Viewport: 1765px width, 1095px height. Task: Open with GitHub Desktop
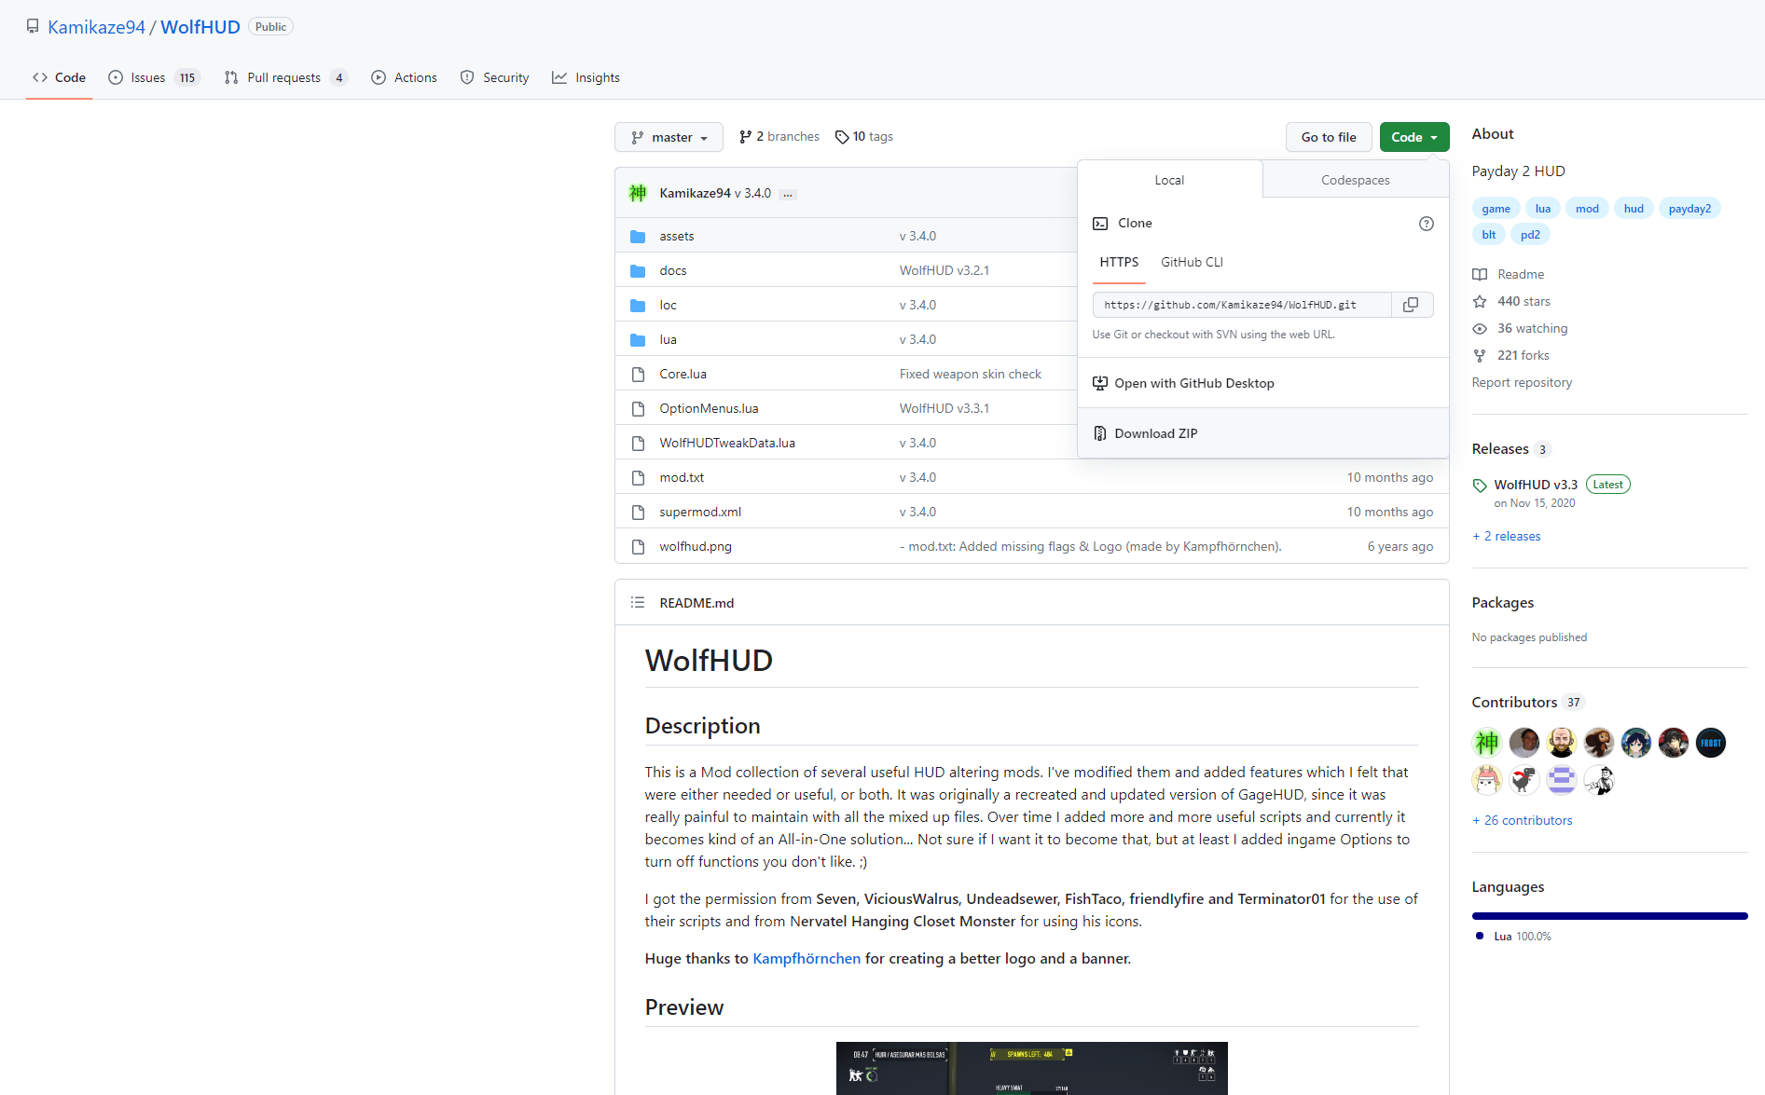[1263, 383]
